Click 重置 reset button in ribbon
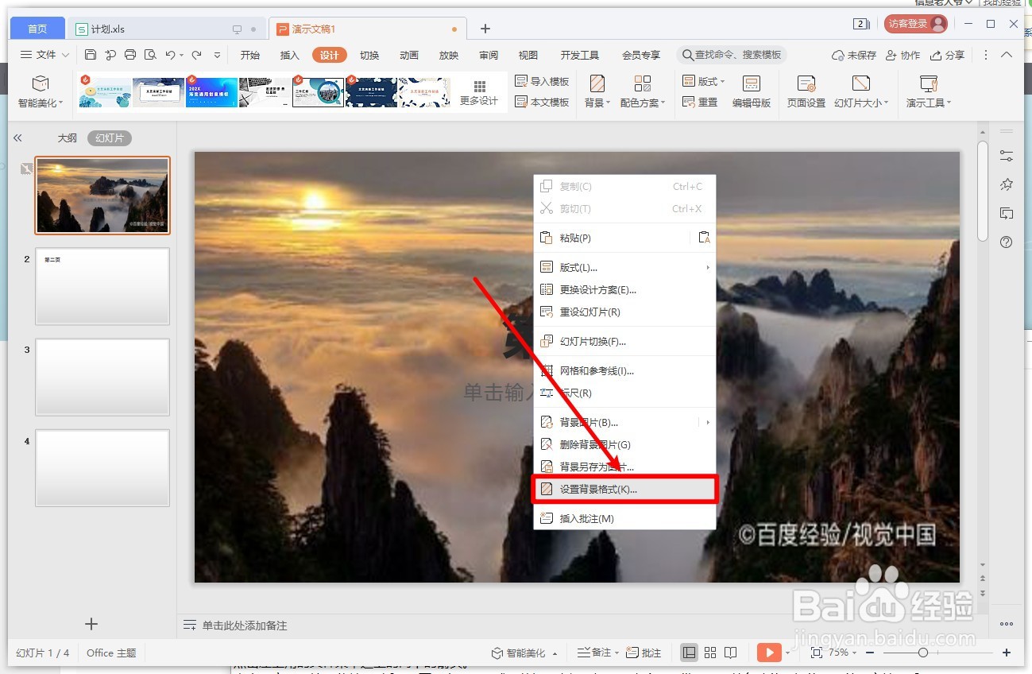1032x674 pixels. tap(700, 102)
